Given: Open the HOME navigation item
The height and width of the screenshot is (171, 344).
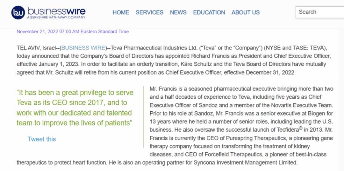Looking at the screenshot, I should 121,12.
